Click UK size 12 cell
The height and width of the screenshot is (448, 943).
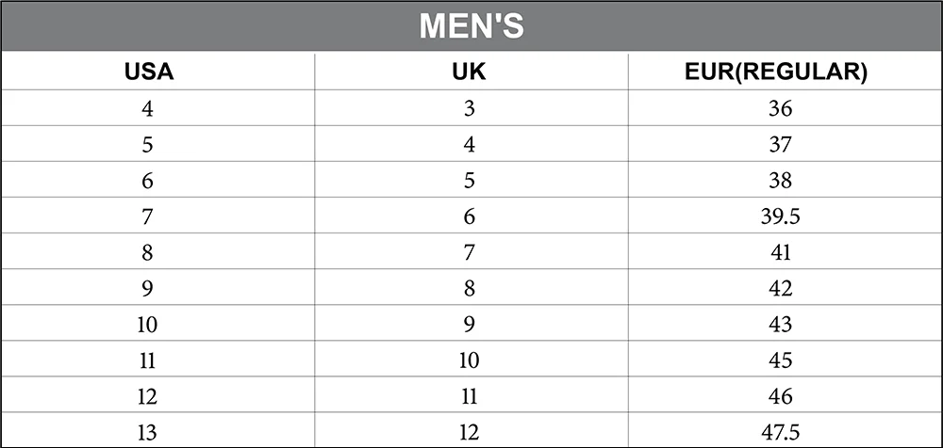pos(469,433)
